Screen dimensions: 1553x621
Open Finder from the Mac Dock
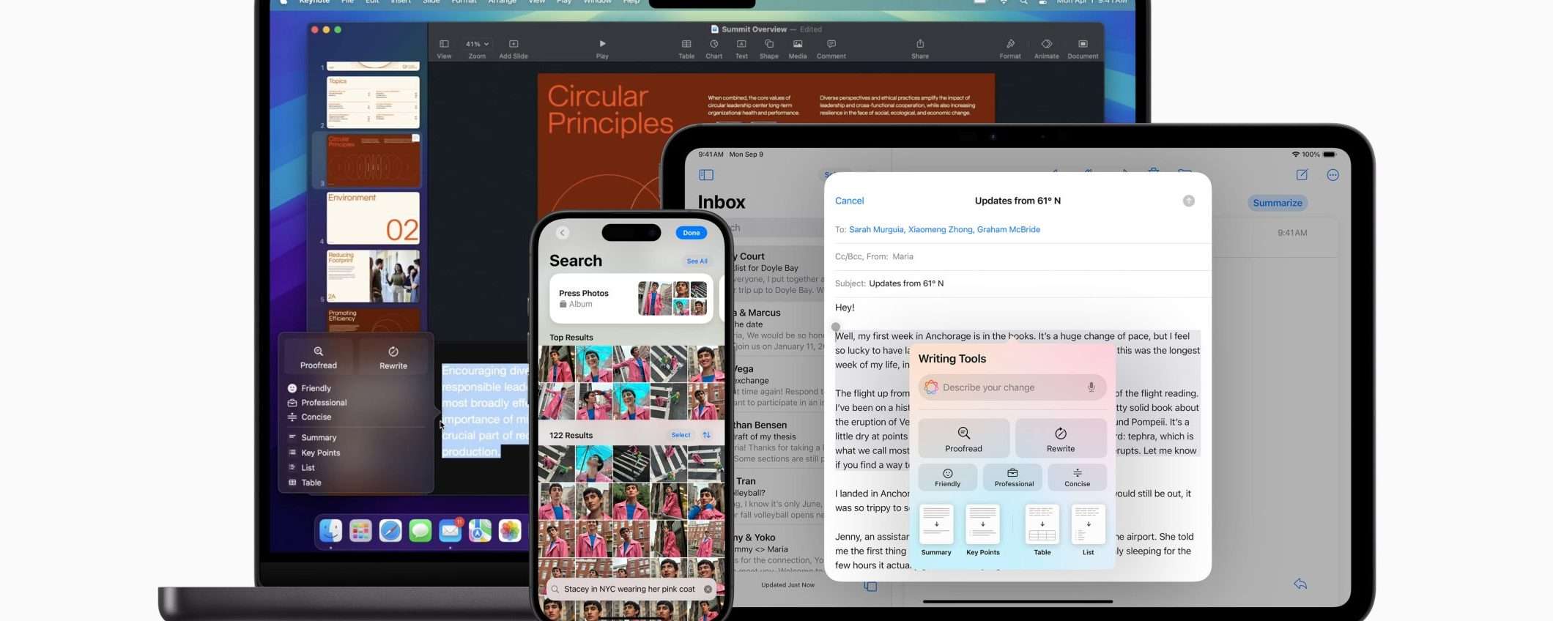(331, 530)
